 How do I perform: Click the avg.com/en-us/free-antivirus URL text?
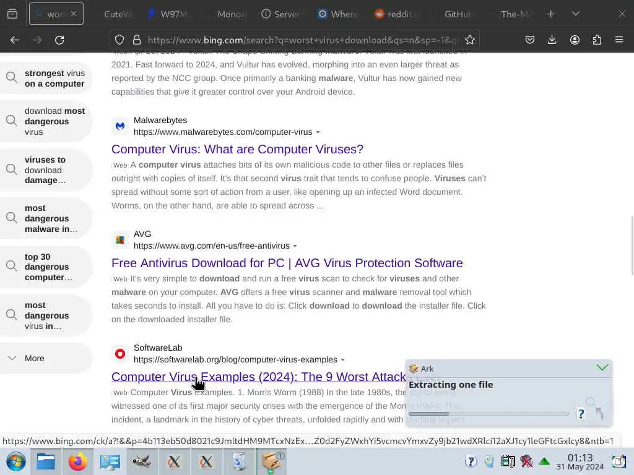coord(212,246)
